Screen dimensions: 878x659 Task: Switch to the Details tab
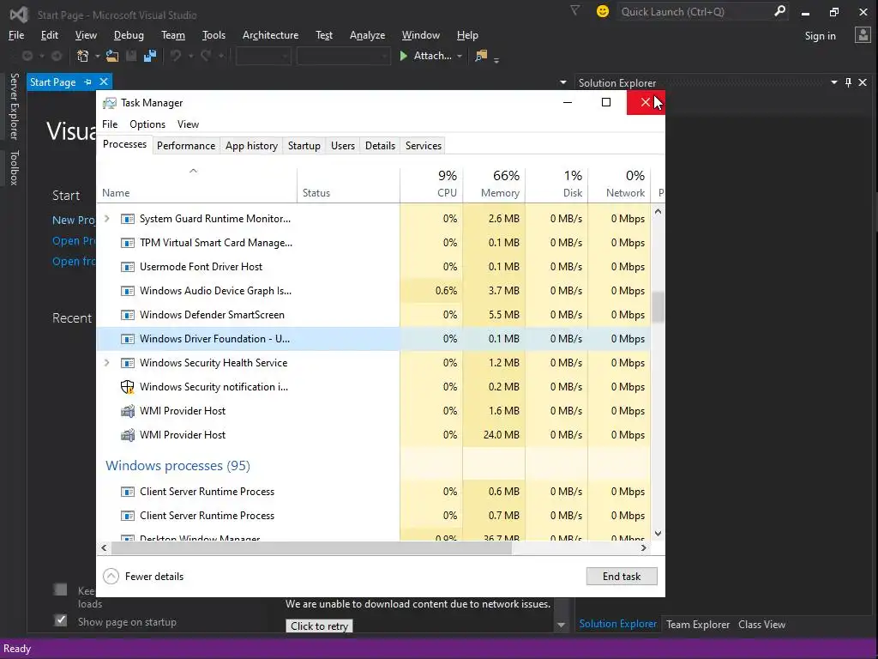click(x=380, y=146)
